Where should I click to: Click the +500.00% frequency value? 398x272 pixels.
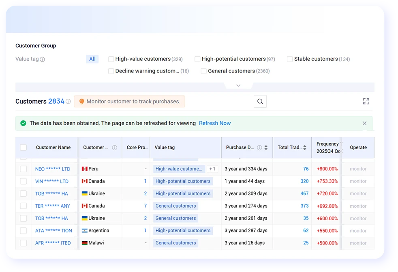(327, 243)
